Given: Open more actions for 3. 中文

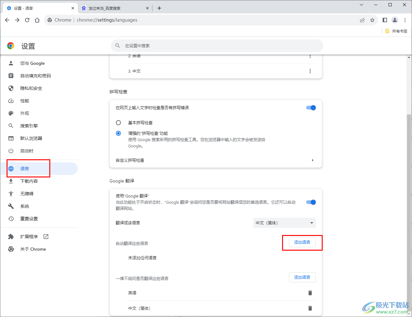Looking at the screenshot, I should tap(310, 71).
